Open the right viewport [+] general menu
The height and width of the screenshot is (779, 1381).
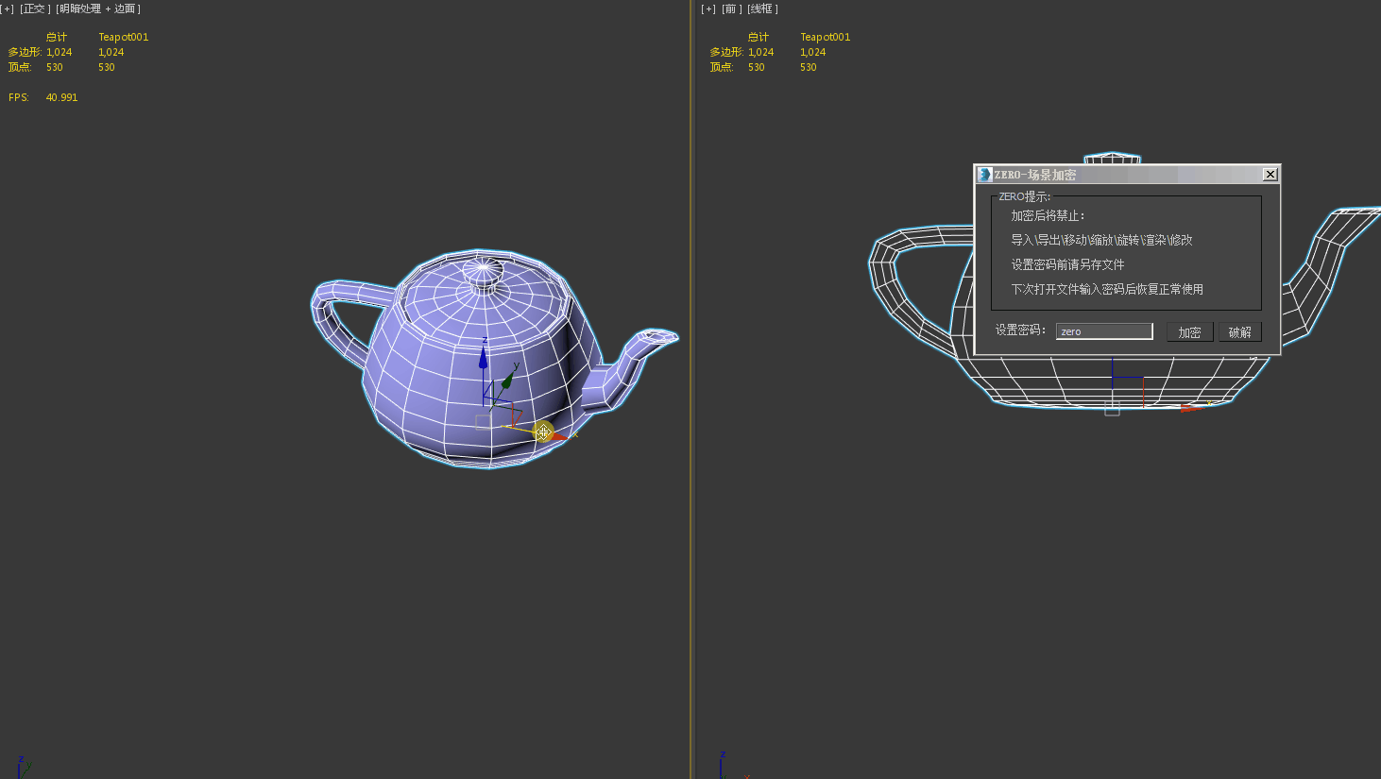pos(708,8)
